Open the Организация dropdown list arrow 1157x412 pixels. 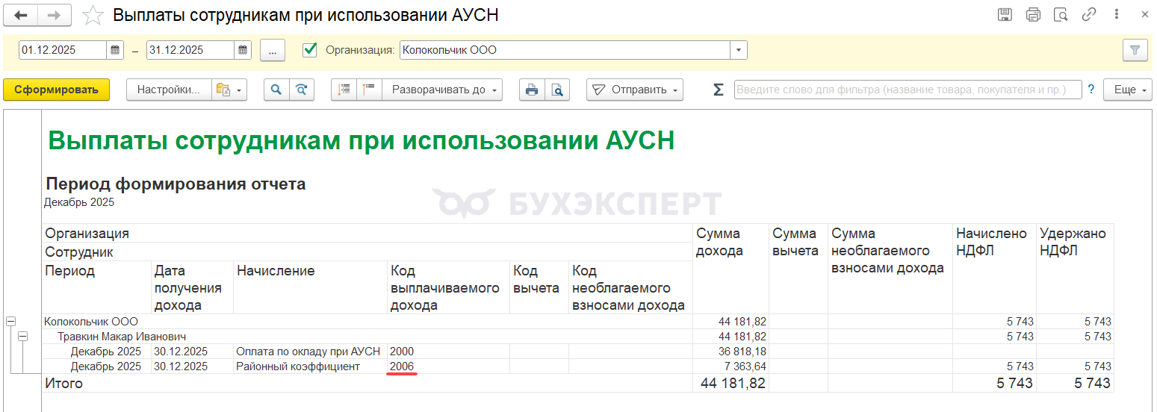738,50
